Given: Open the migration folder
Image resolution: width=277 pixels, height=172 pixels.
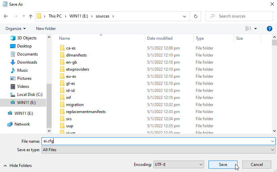Looking at the screenshot, I should click(x=75, y=105).
